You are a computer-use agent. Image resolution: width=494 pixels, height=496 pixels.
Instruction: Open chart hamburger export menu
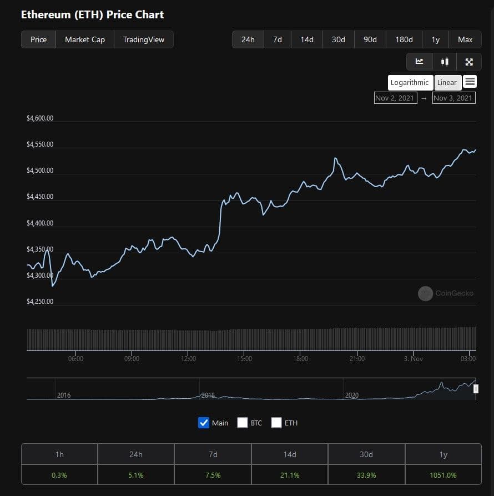[x=470, y=82]
